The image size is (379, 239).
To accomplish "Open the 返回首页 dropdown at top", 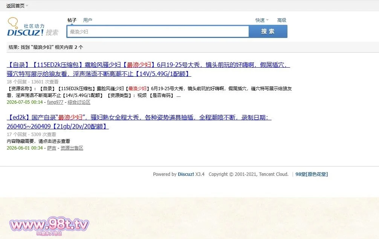I will (17, 6).
